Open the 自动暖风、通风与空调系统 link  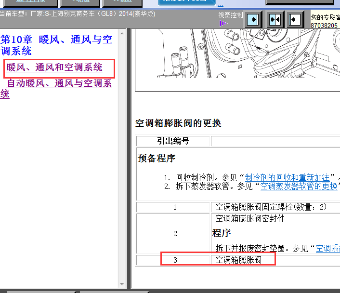pos(56,89)
